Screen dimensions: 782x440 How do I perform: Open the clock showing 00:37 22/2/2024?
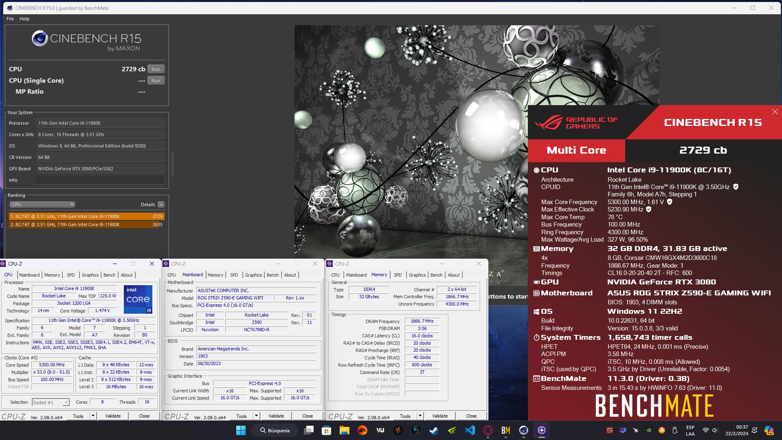coord(736,431)
